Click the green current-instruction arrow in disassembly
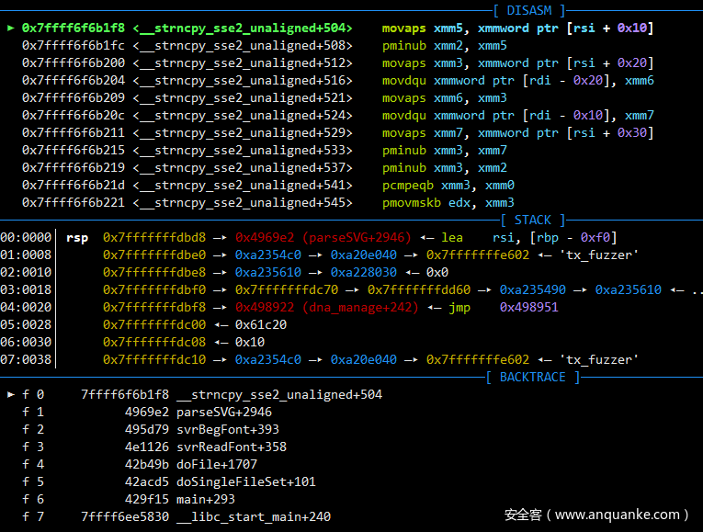Image resolution: width=703 pixels, height=532 pixels. click(11, 28)
